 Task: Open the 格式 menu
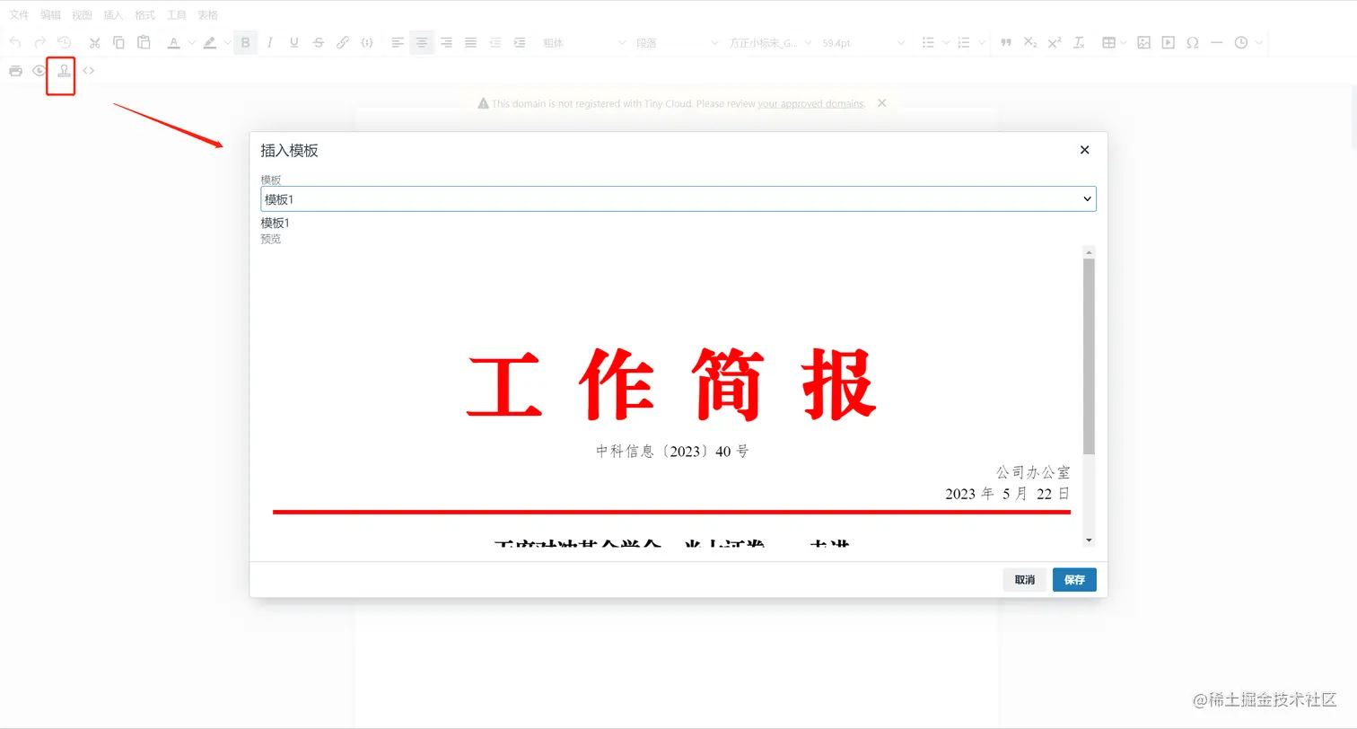pos(144,14)
